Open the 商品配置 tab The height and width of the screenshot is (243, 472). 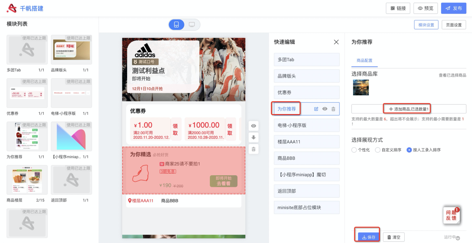pos(364,60)
